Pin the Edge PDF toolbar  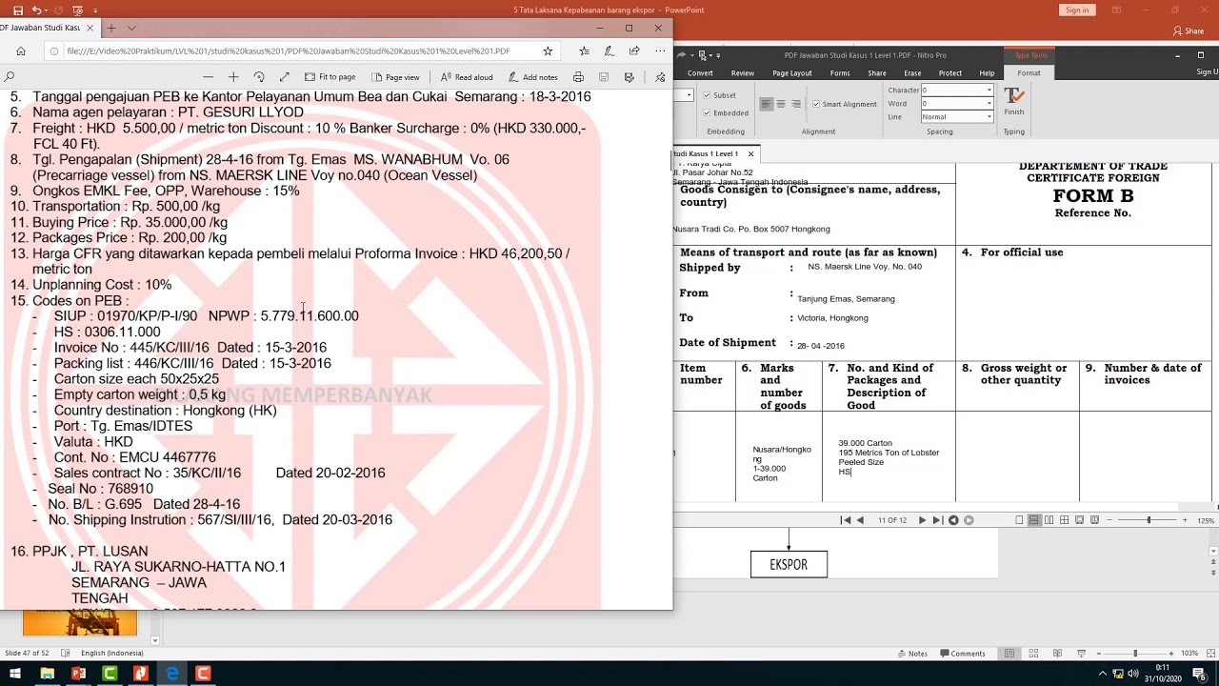[660, 77]
